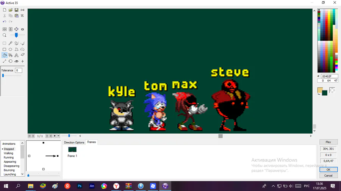Select the Stopped animation
The height and width of the screenshot is (191, 341).
coord(9,149)
